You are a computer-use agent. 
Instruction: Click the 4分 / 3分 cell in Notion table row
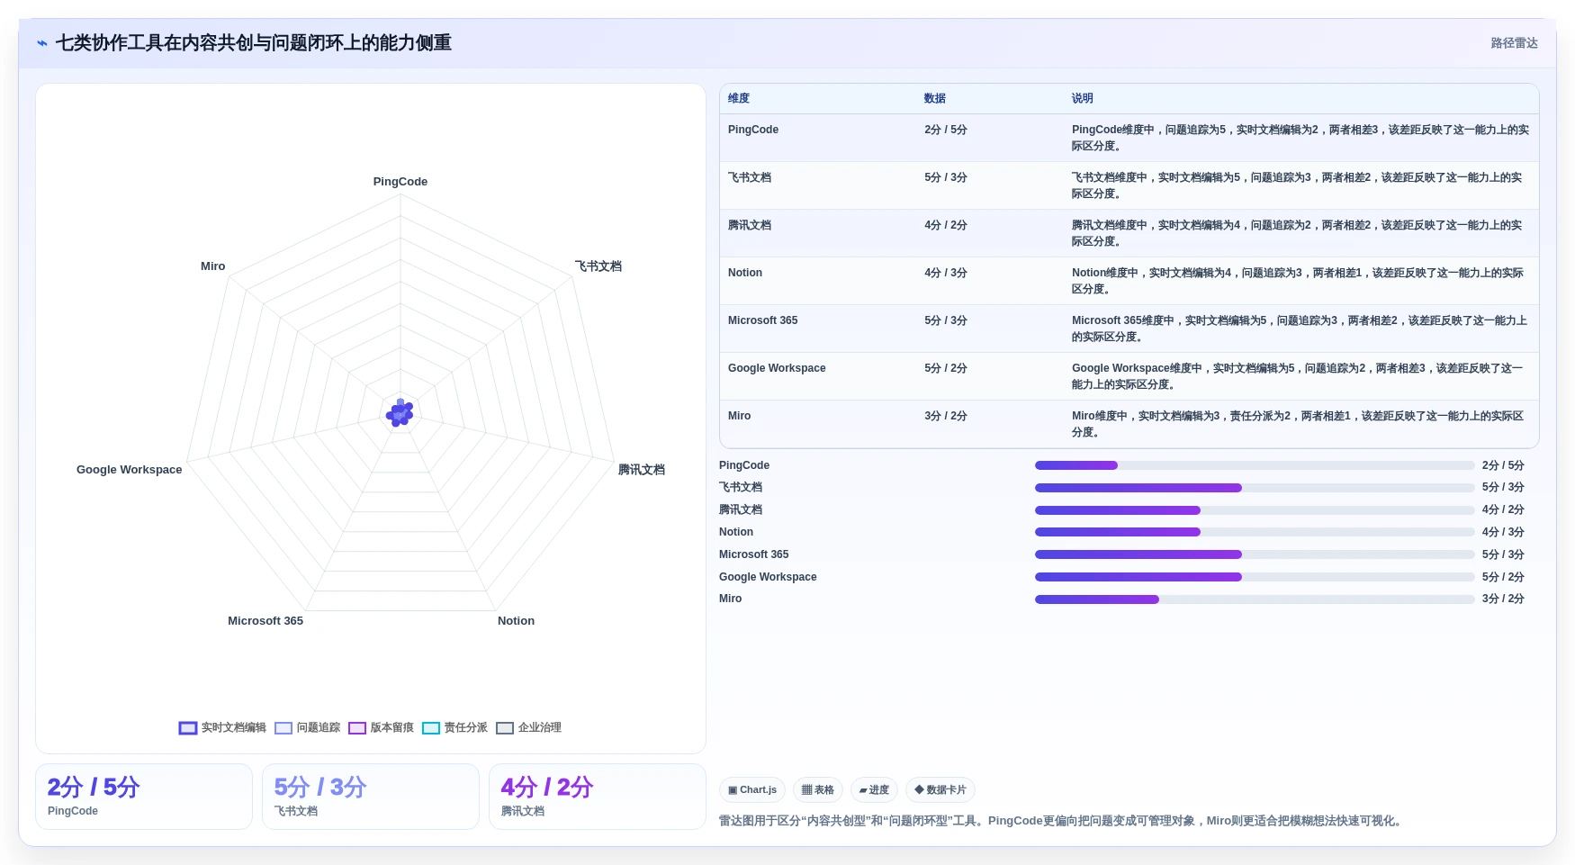[x=946, y=273]
